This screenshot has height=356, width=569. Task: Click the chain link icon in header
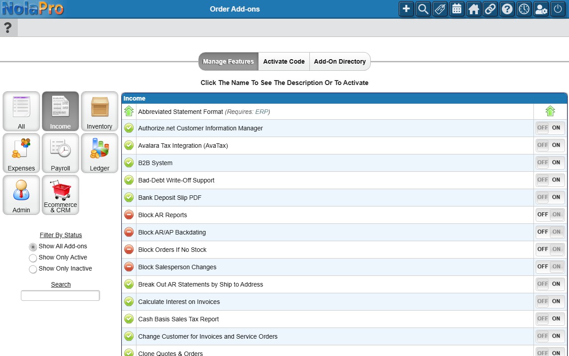coord(490,9)
